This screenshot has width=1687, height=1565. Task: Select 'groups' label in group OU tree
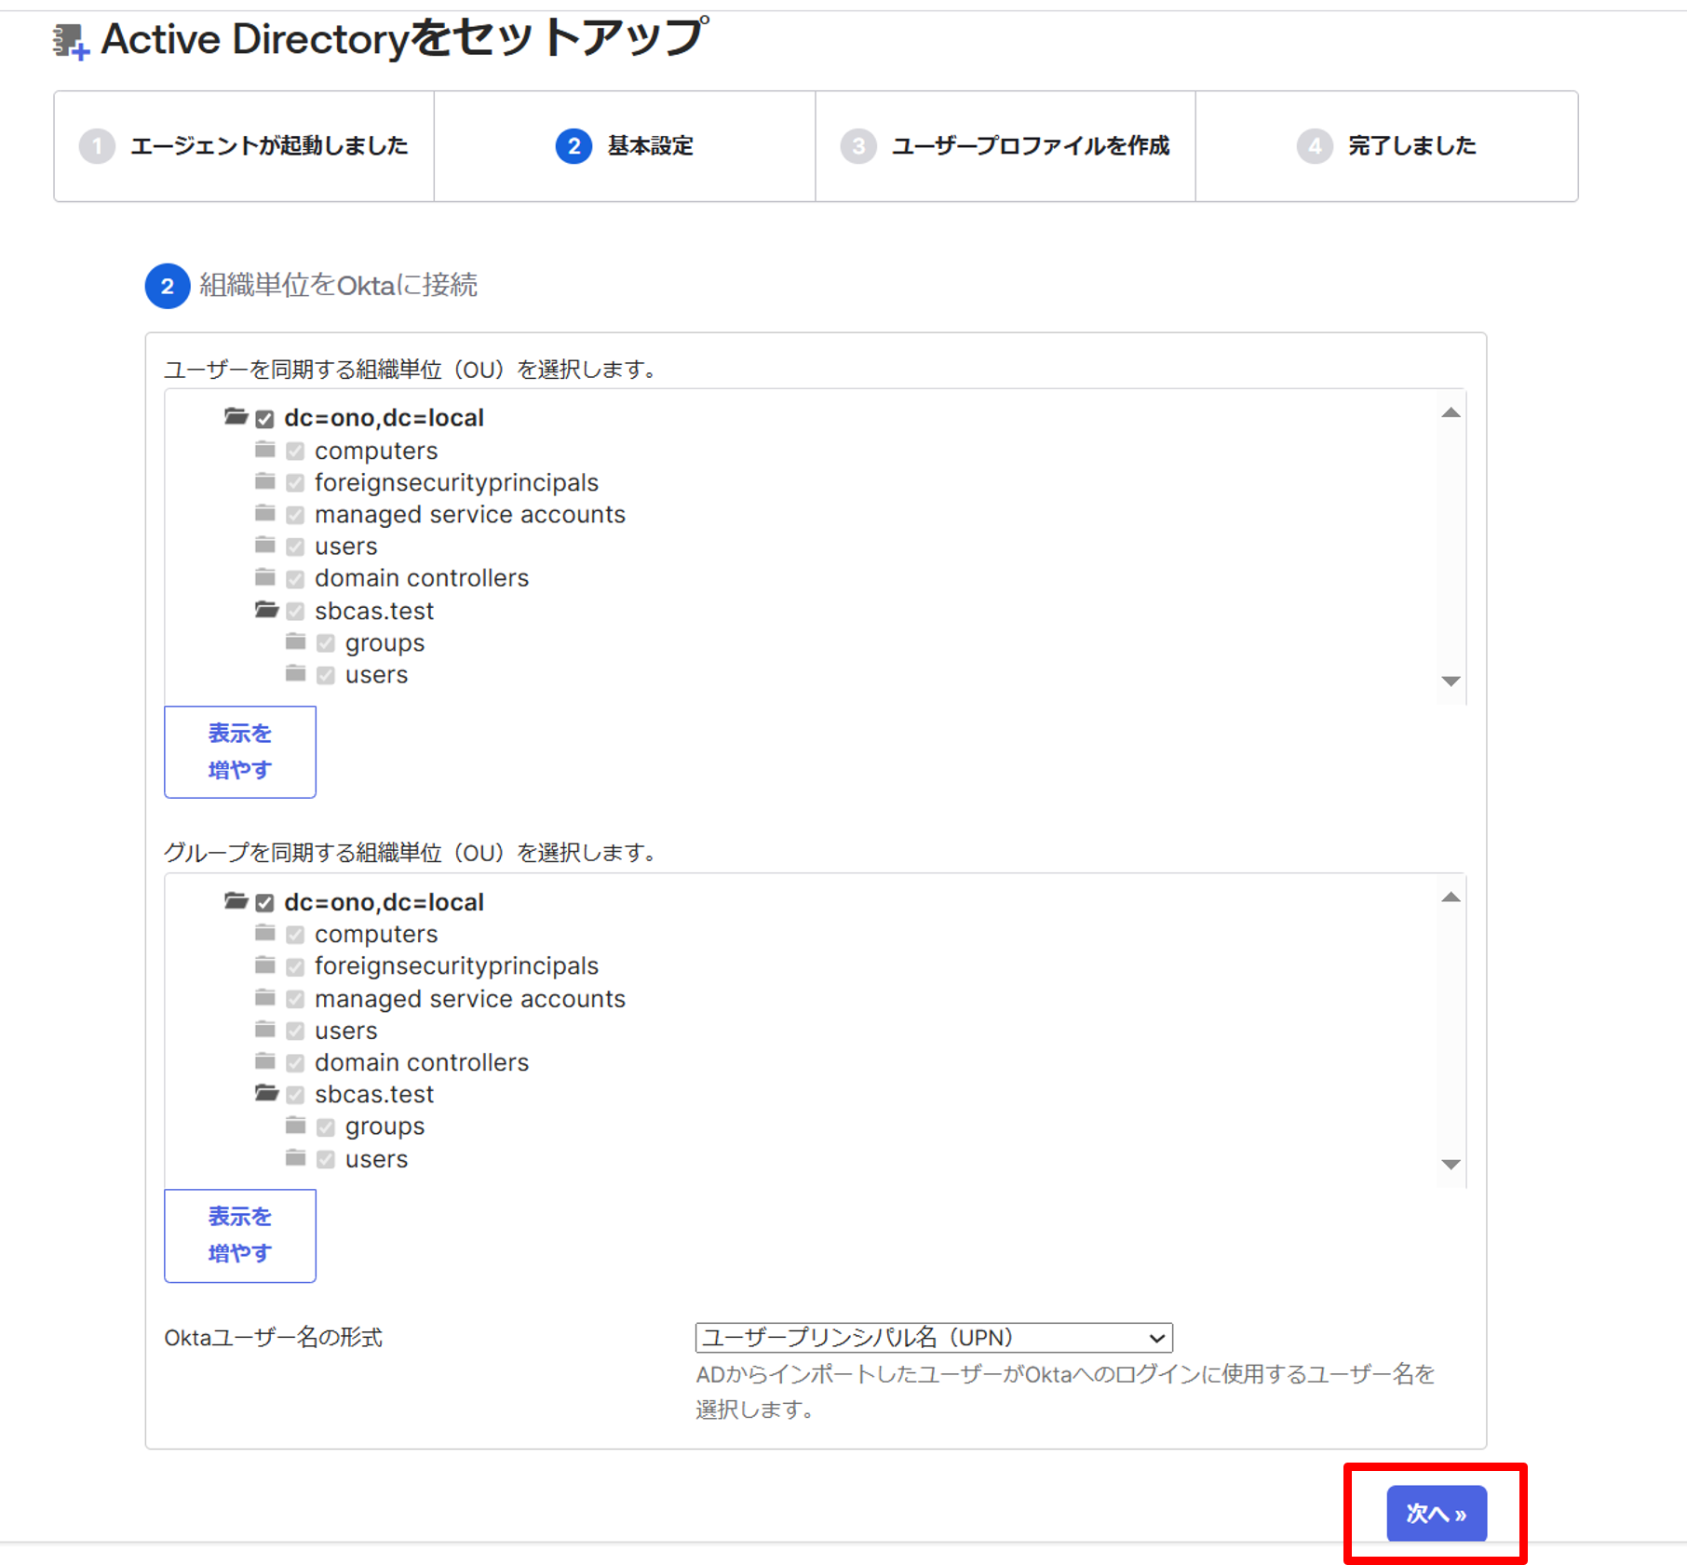[385, 1127]
